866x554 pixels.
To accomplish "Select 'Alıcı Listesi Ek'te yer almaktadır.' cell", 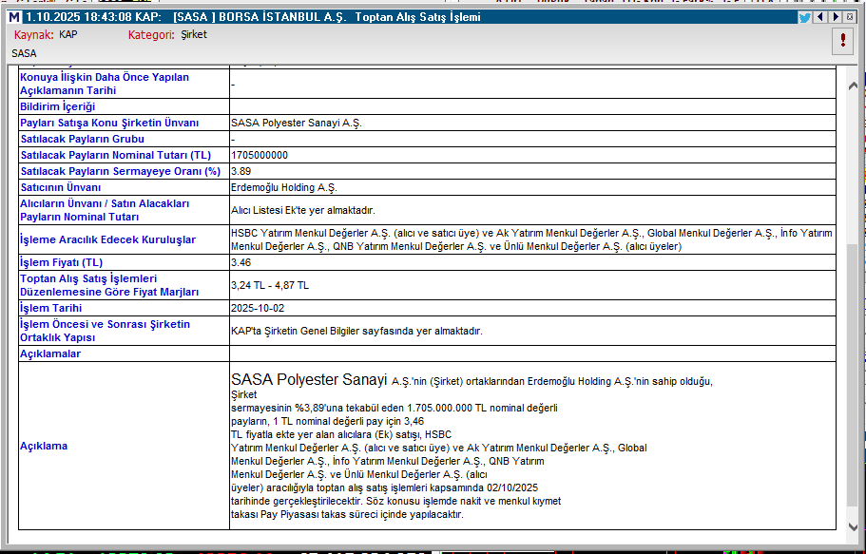I will click(x=532, y=210).
